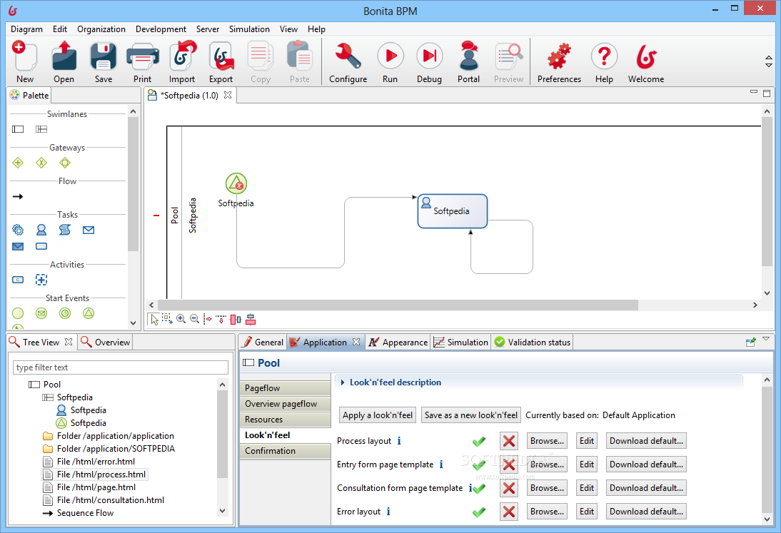Select the first gateway palette icon
This screenshot has width=781, height=533.
pos(18,163)
